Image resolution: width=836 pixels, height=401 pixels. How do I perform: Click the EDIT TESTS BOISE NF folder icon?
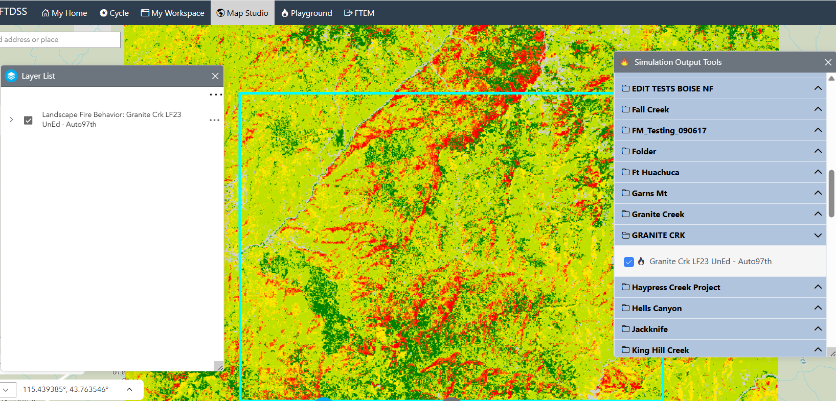[626, 88]
